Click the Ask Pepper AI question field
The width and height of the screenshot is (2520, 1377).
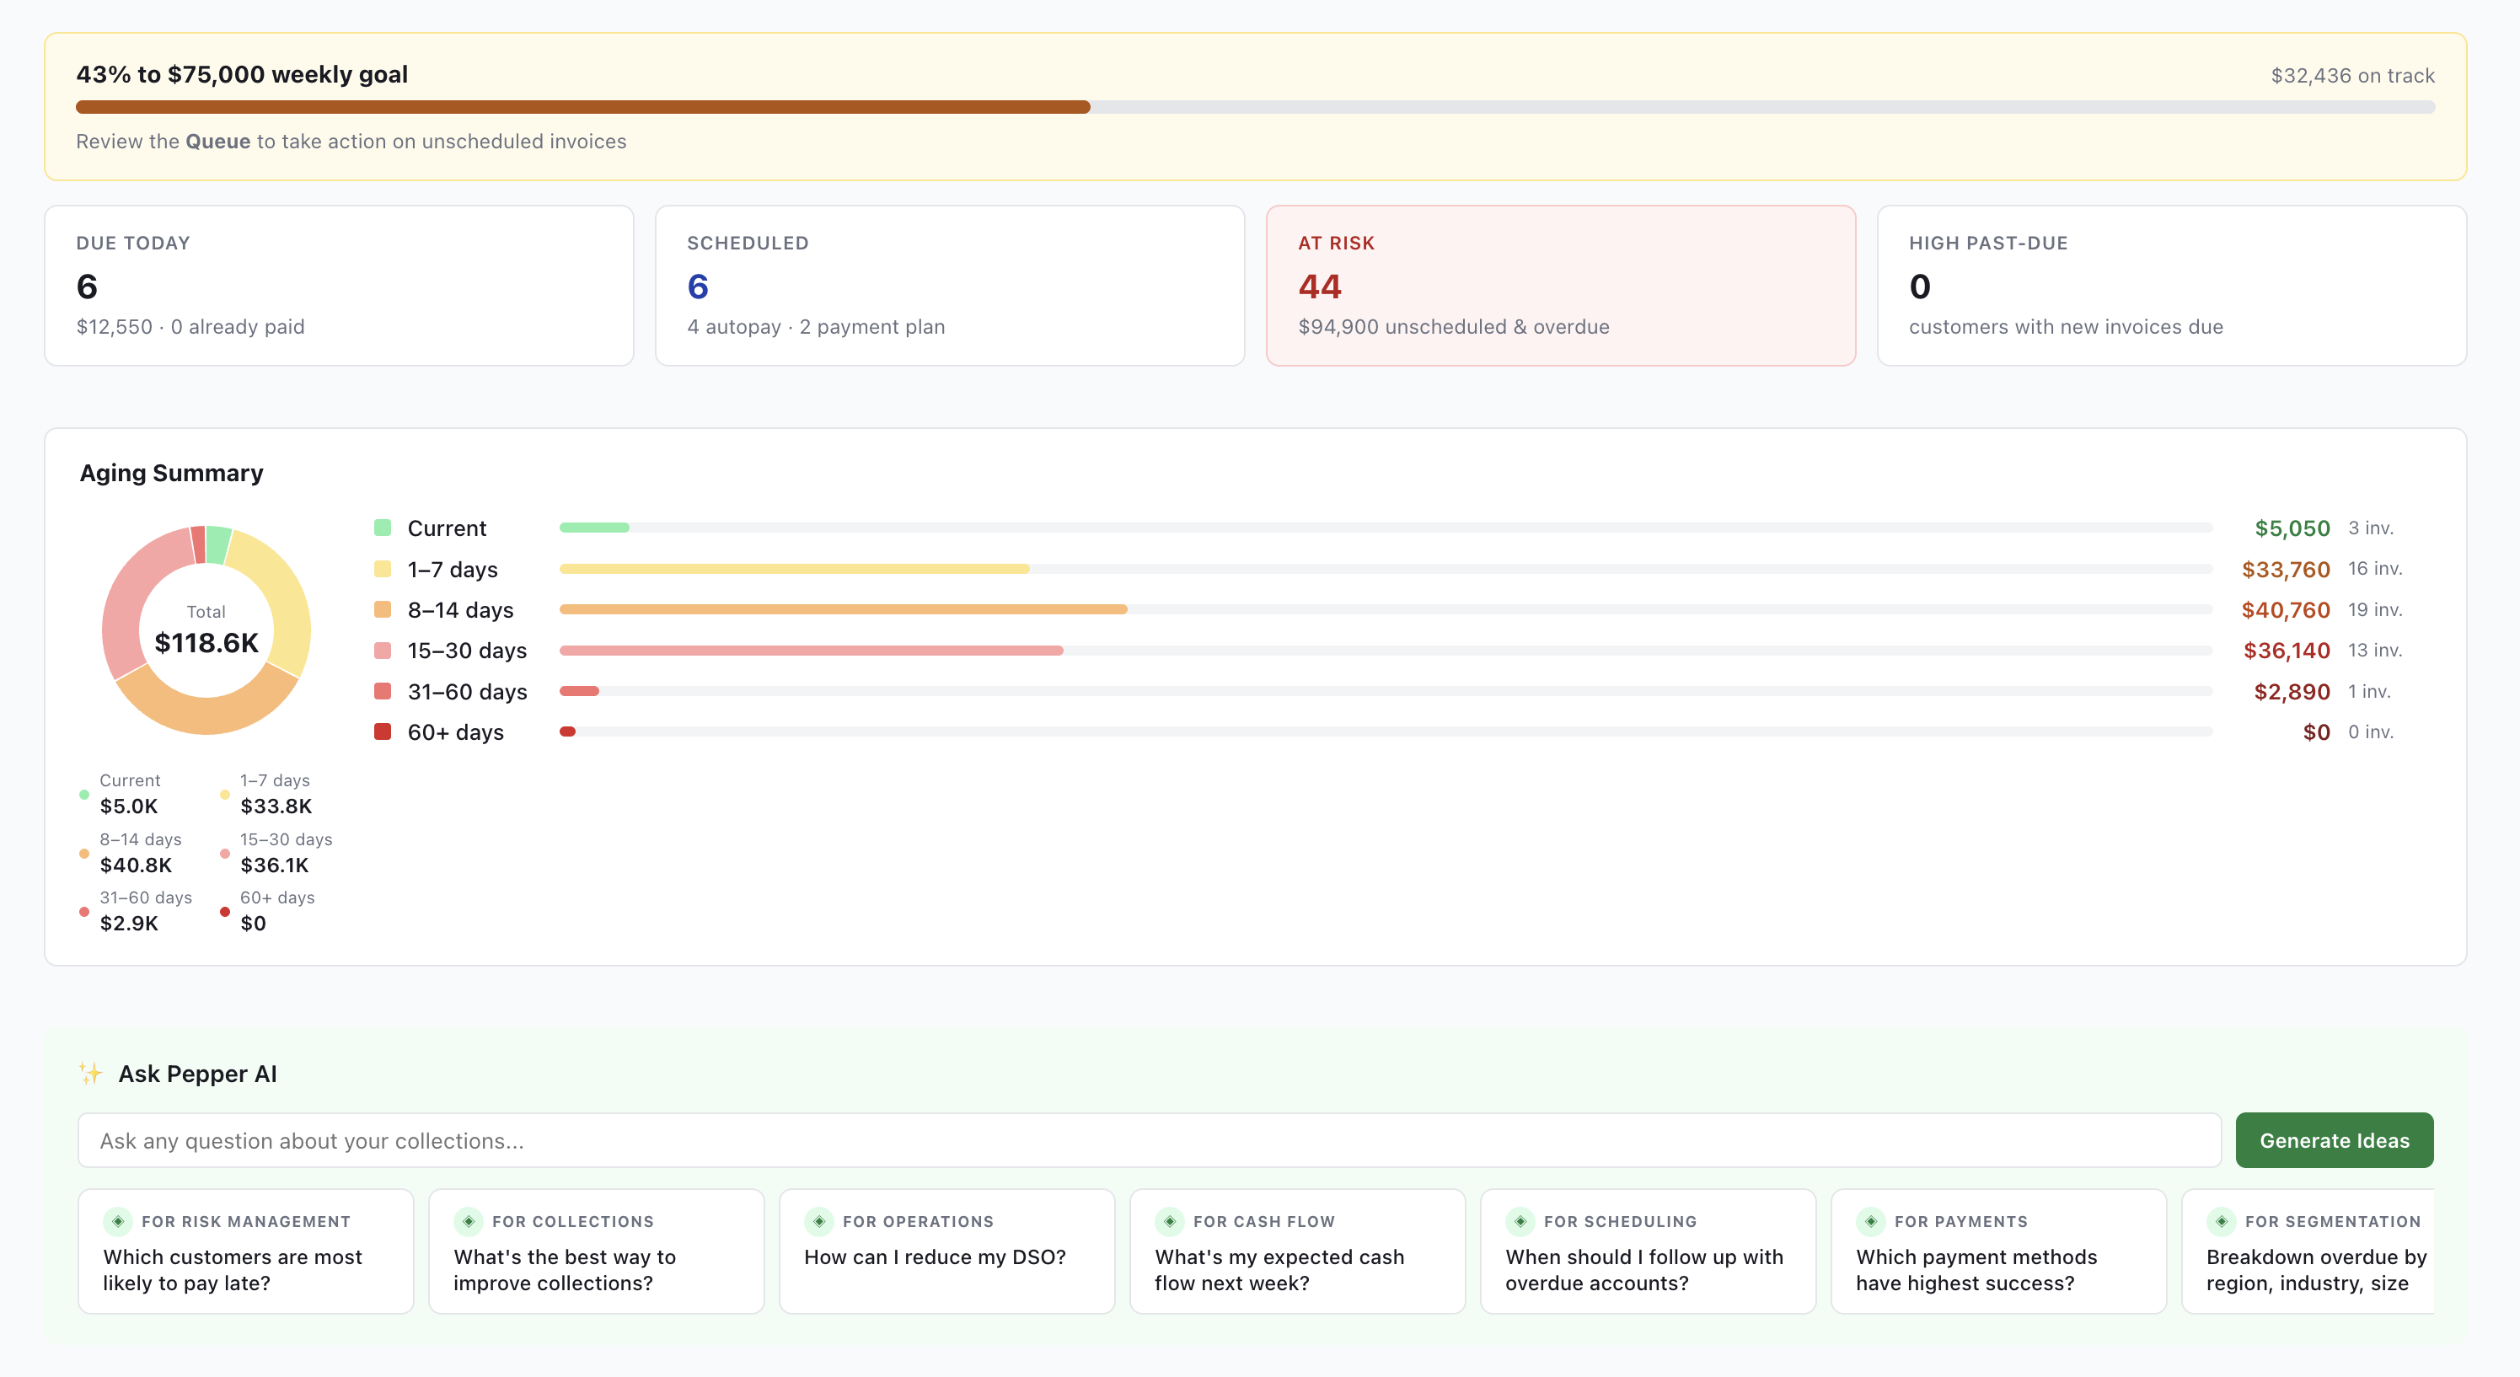[x=1150, y=1140]
